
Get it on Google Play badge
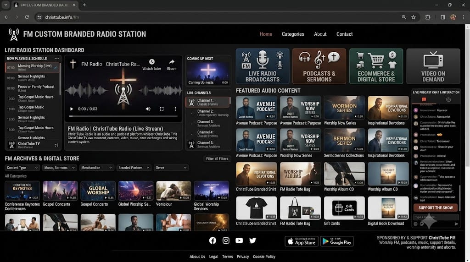337,241
